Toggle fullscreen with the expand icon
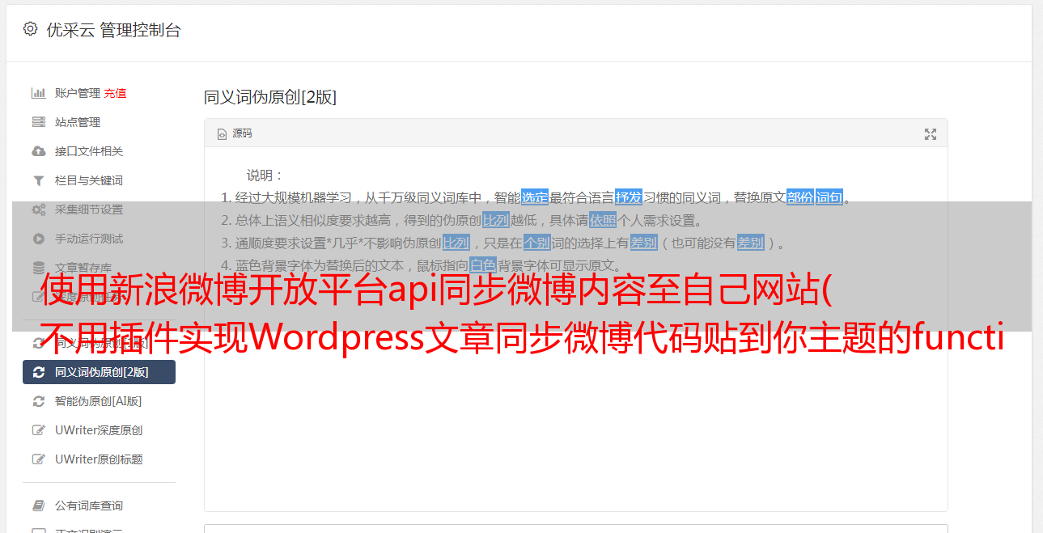 point(931,134)
